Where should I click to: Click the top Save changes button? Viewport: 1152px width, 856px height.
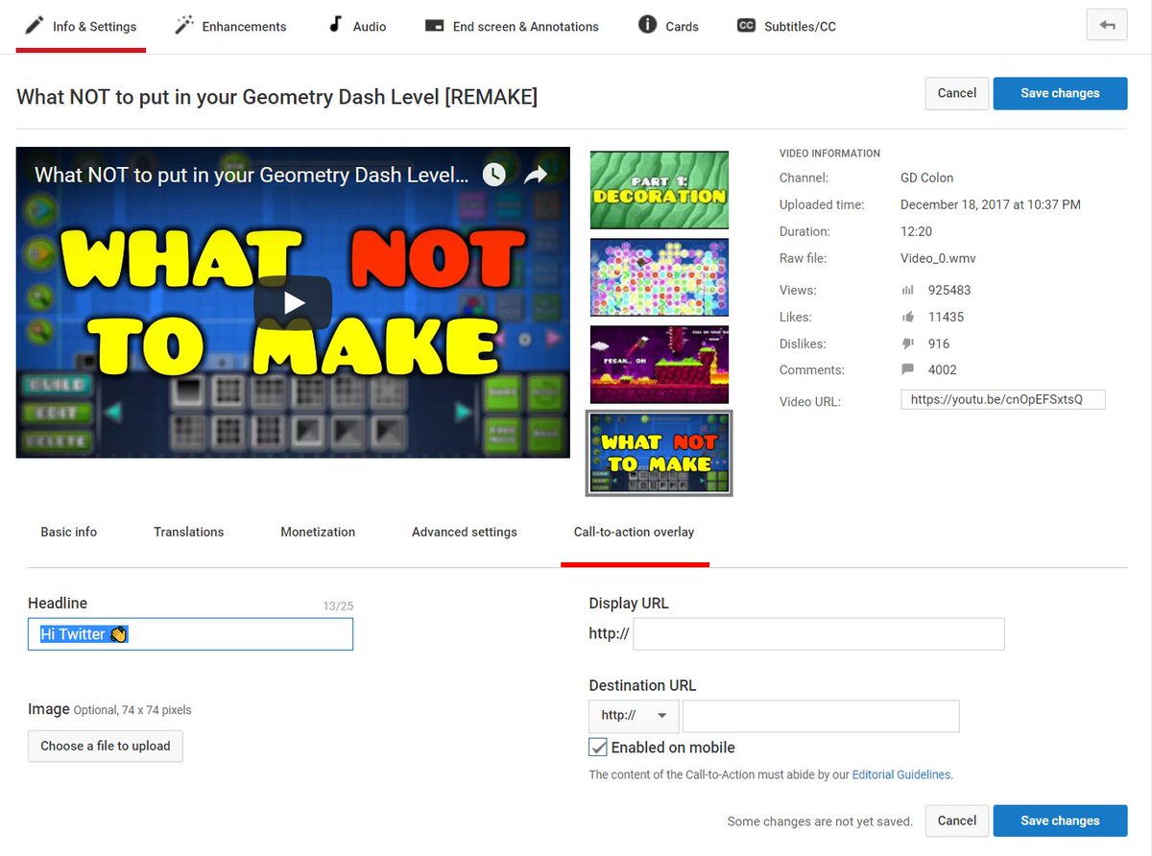click(x=1060, y=93)
